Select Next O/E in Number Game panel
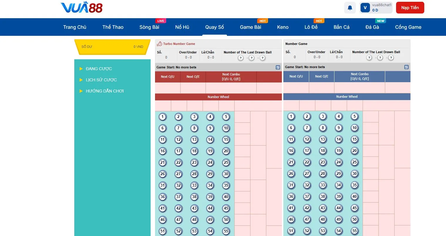The height and width of the screenshot is (236, 446). click(322, 76)
